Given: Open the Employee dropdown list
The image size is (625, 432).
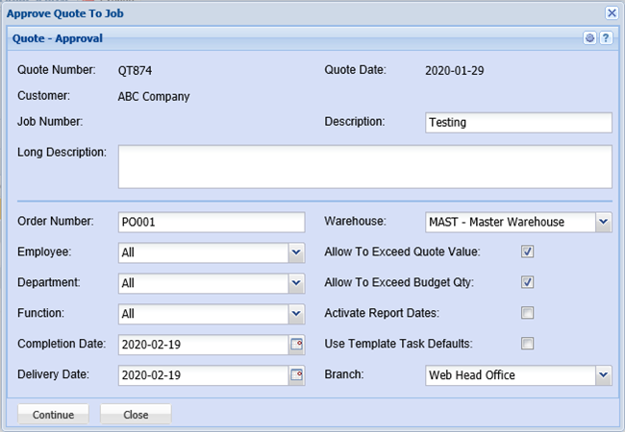Looking at the screenshot, I should tap(296, 252).
